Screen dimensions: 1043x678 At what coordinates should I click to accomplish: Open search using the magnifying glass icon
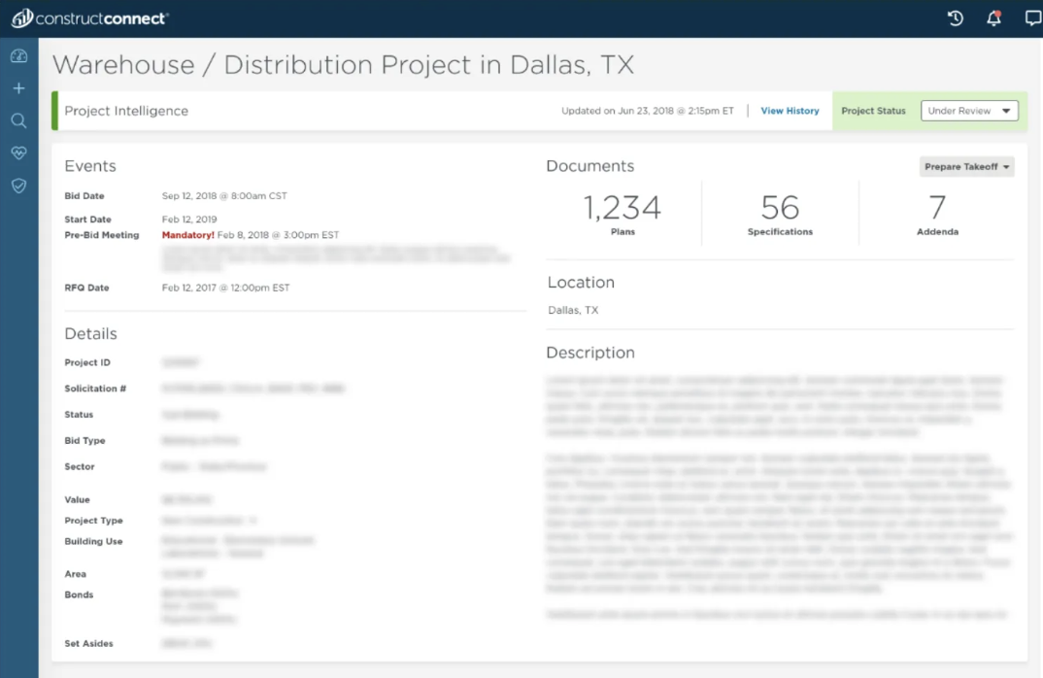[x=18, y=121]
